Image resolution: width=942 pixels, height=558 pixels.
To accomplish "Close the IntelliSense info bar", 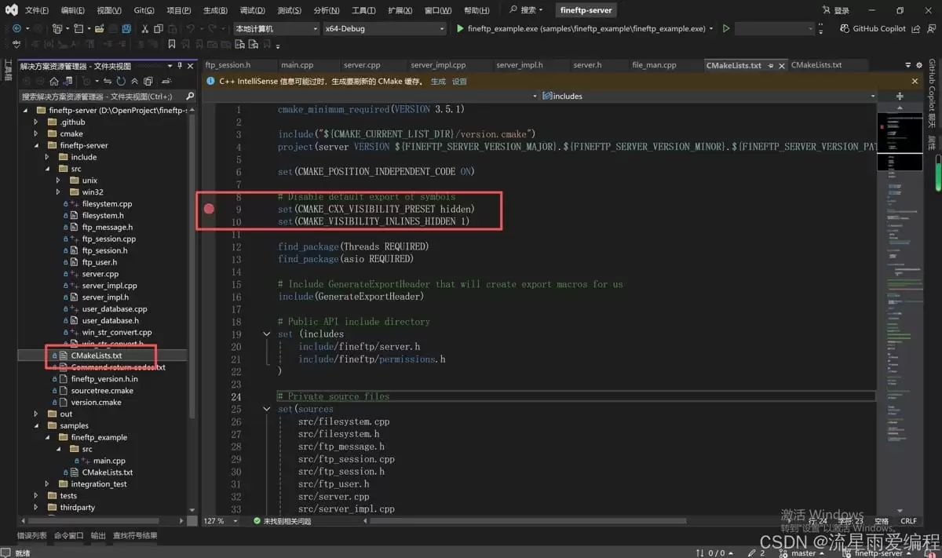I will coord(915,81).
